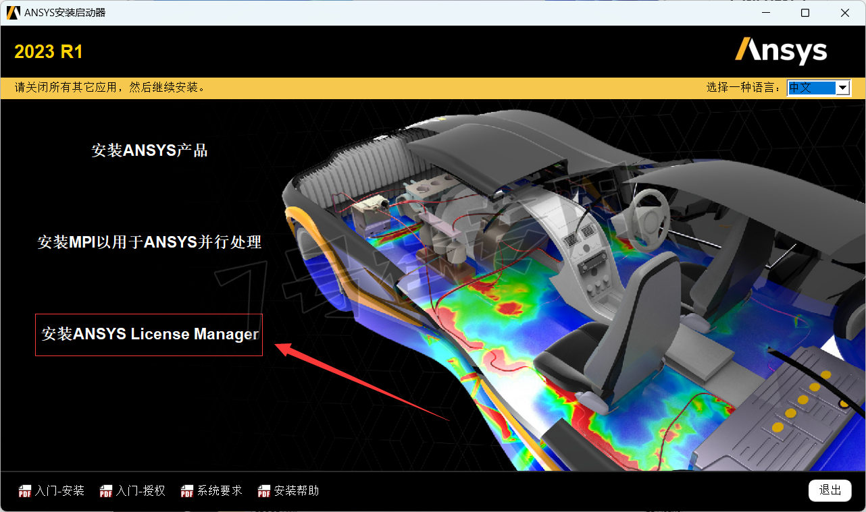Viewport: 866px width, 512px height.
Task: Click the PDF icon beside 系统要求
Action: [x=187, y=491]
